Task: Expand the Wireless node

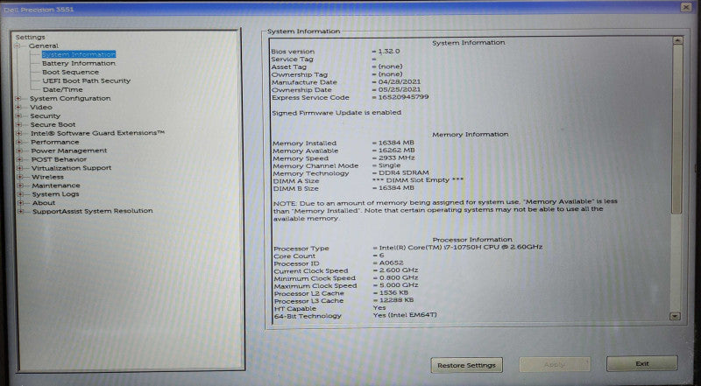Action: pyautogui.click(x=20, y=177)
